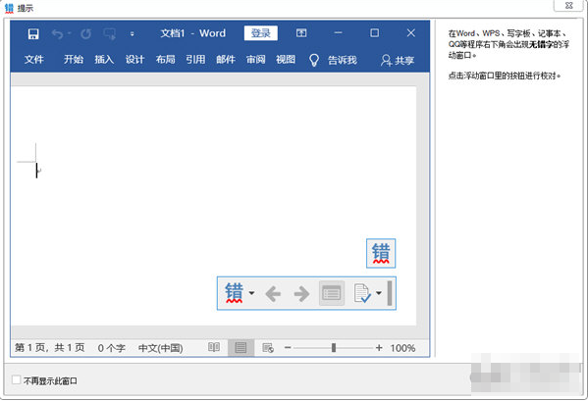The image size is (588, 401).
Task: Click the lightbulb 告诉我 search box
Action: point(333,60)
